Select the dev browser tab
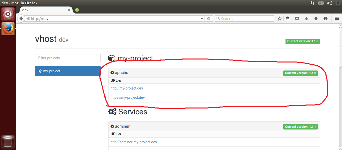The height and width of the screenshot is (150, 342). [42, 10]
